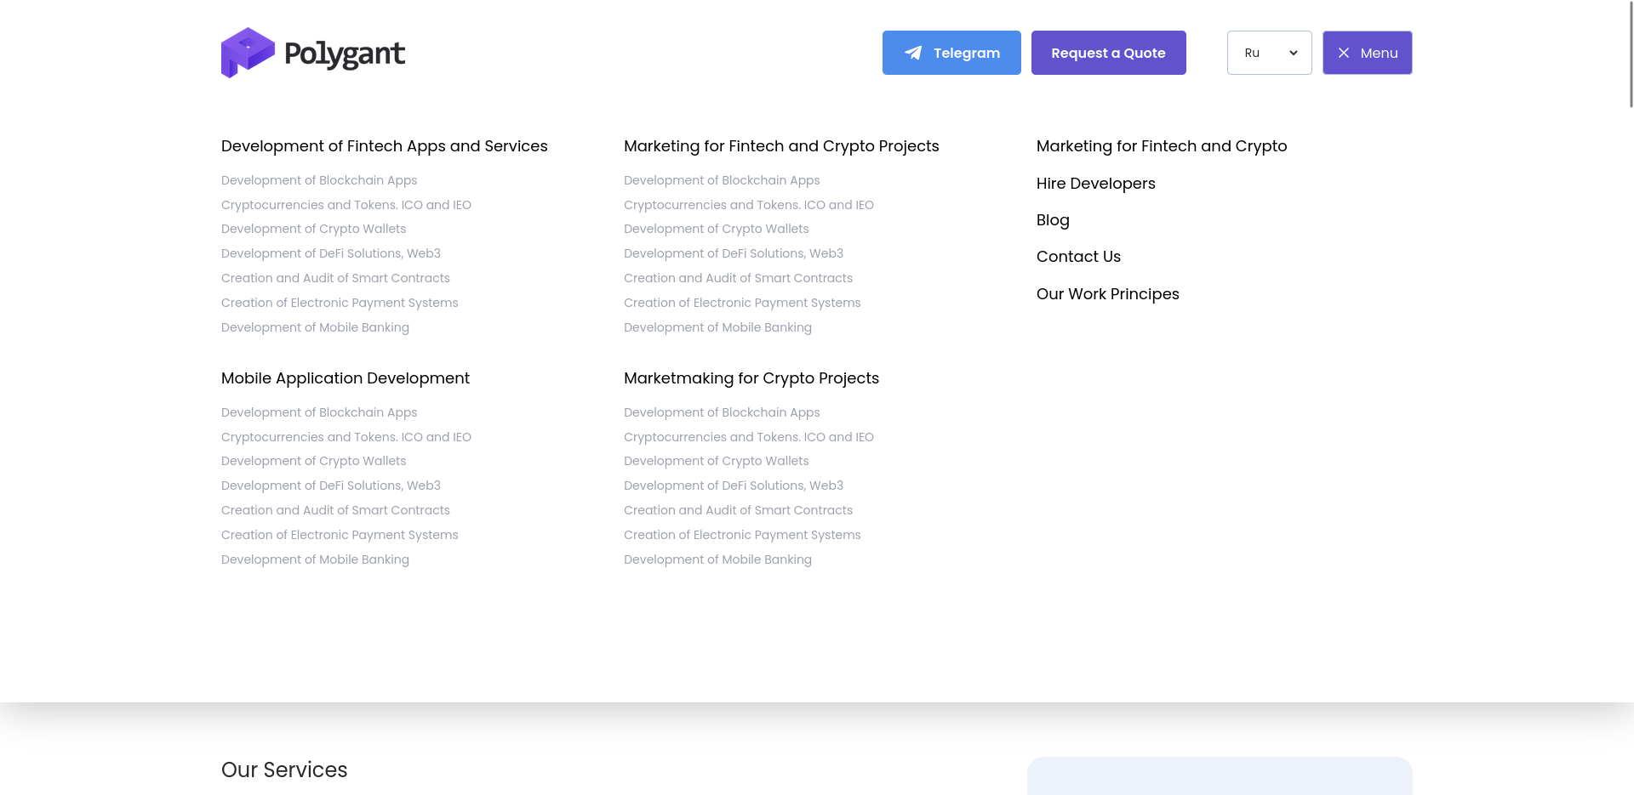The height and width of the screenshot is (795, 1634).
Task: Go to the Blog page
Action: pos(1053,220)
